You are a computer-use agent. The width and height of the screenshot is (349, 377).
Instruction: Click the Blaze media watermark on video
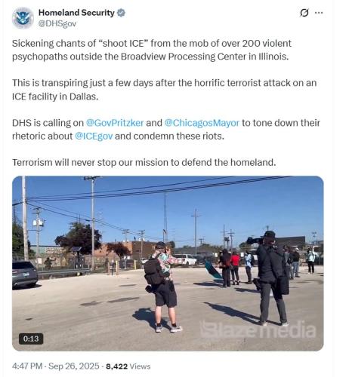coord(258,329)
